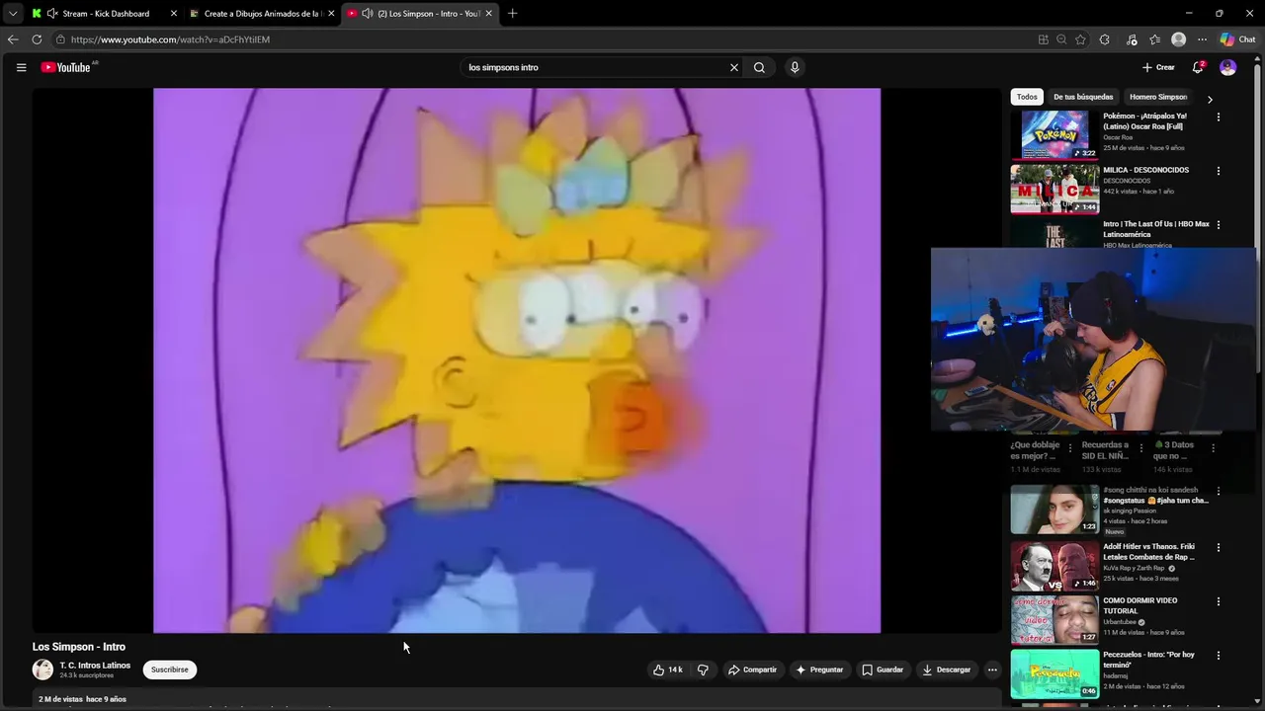Like the video showing 14 k

667,670
